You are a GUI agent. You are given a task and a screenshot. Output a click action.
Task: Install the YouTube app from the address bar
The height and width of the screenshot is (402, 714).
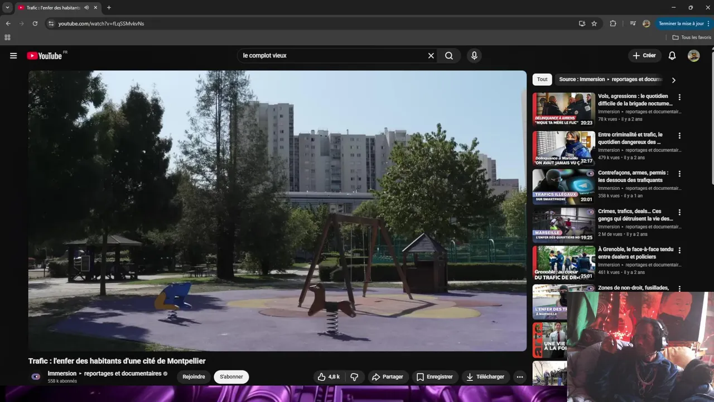point(582,23)
